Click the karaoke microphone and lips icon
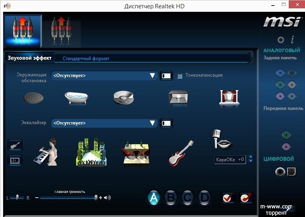This screenshot has width=305, height=217. [221, 139]
